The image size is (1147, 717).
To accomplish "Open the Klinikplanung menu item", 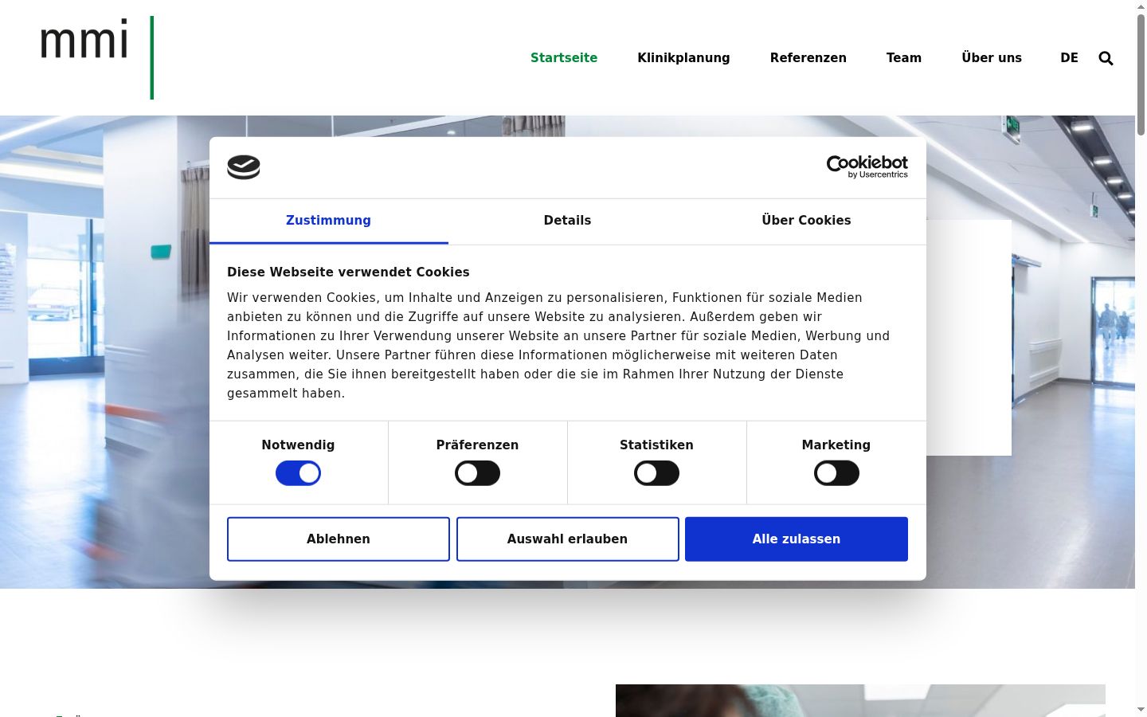I will pos(683,58).
